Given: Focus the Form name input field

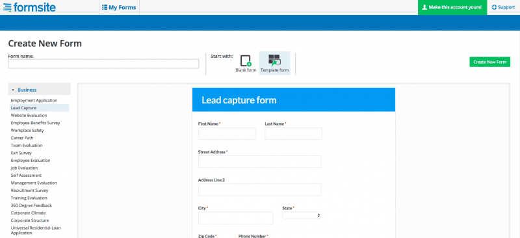Looking at the screenshot, I should 103,64.
